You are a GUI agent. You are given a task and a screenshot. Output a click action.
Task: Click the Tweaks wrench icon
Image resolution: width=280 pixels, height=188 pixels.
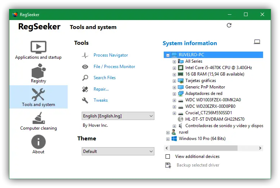pyautogui.click(x=85, y=100)
